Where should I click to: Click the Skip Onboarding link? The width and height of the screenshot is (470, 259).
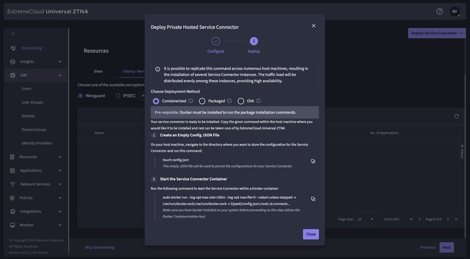99,247
